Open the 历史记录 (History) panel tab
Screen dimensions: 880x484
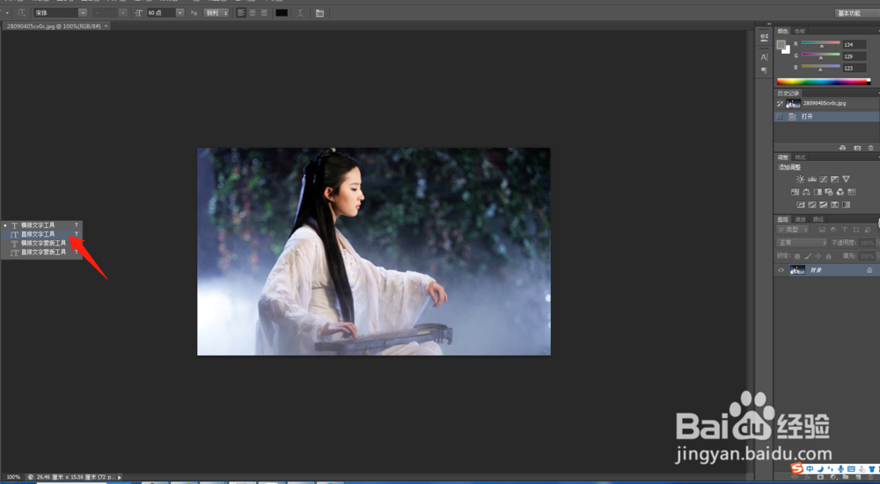point(788,93)
